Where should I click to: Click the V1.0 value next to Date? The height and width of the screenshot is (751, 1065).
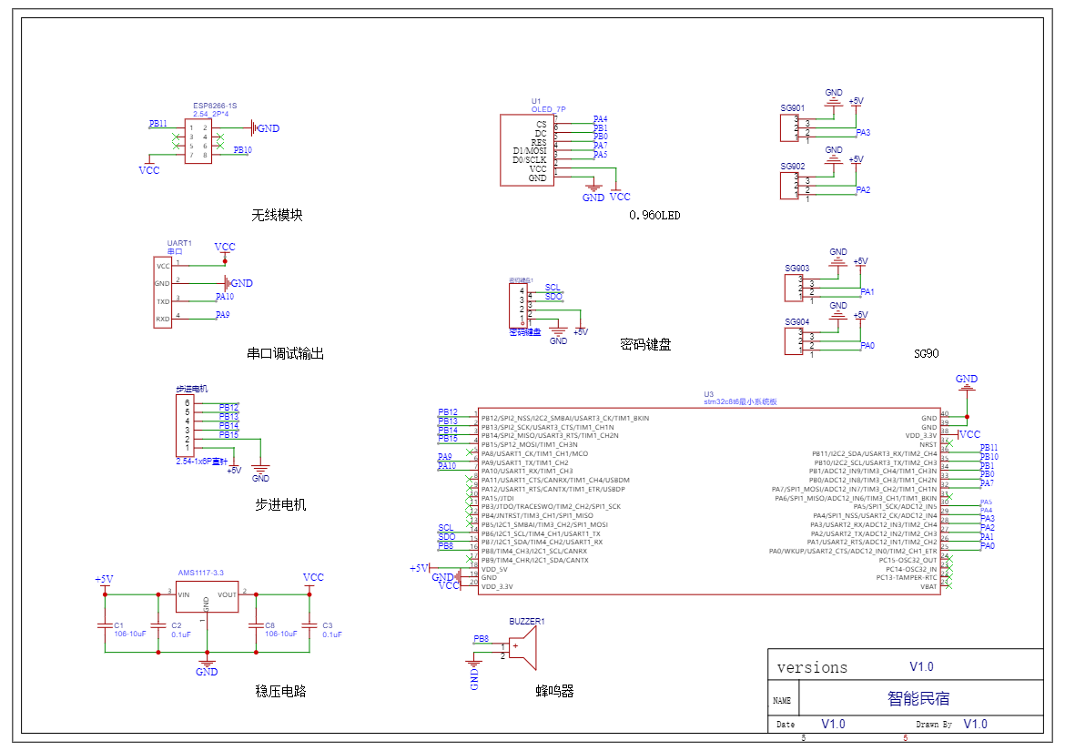click(x=834, y=725)
